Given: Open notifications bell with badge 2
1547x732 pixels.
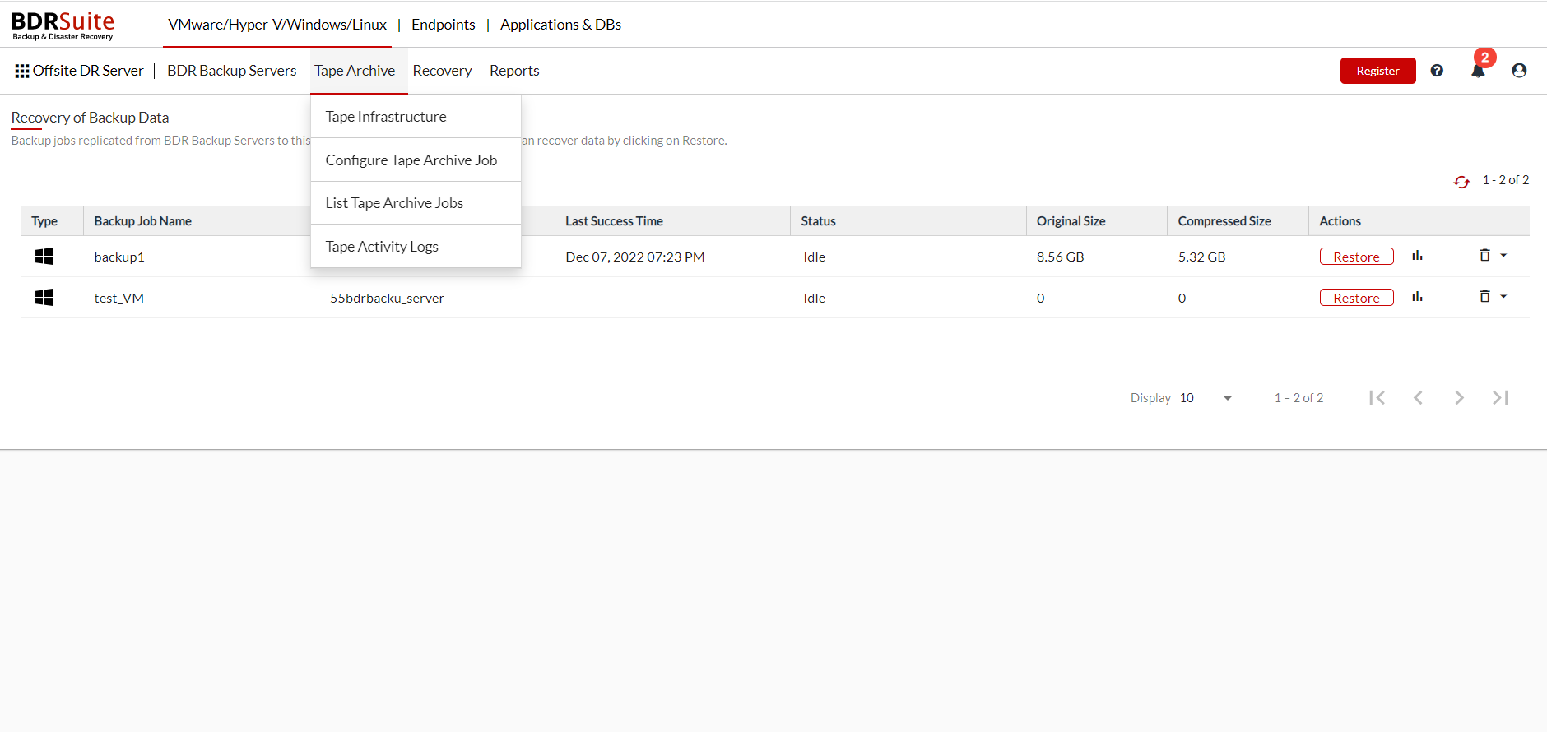Looking at the screenshot, I should click(1479, 69).
